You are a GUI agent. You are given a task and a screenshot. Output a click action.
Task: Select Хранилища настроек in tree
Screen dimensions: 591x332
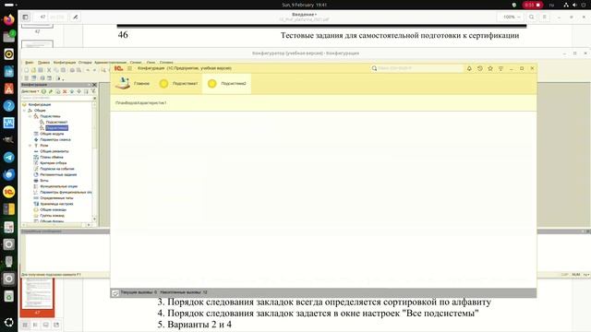pyautogui.click(x=56, y=204)
